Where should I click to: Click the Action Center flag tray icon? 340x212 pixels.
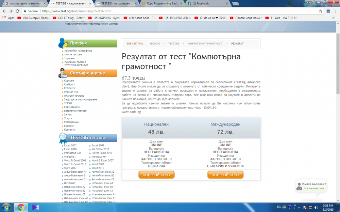(305, 208)
